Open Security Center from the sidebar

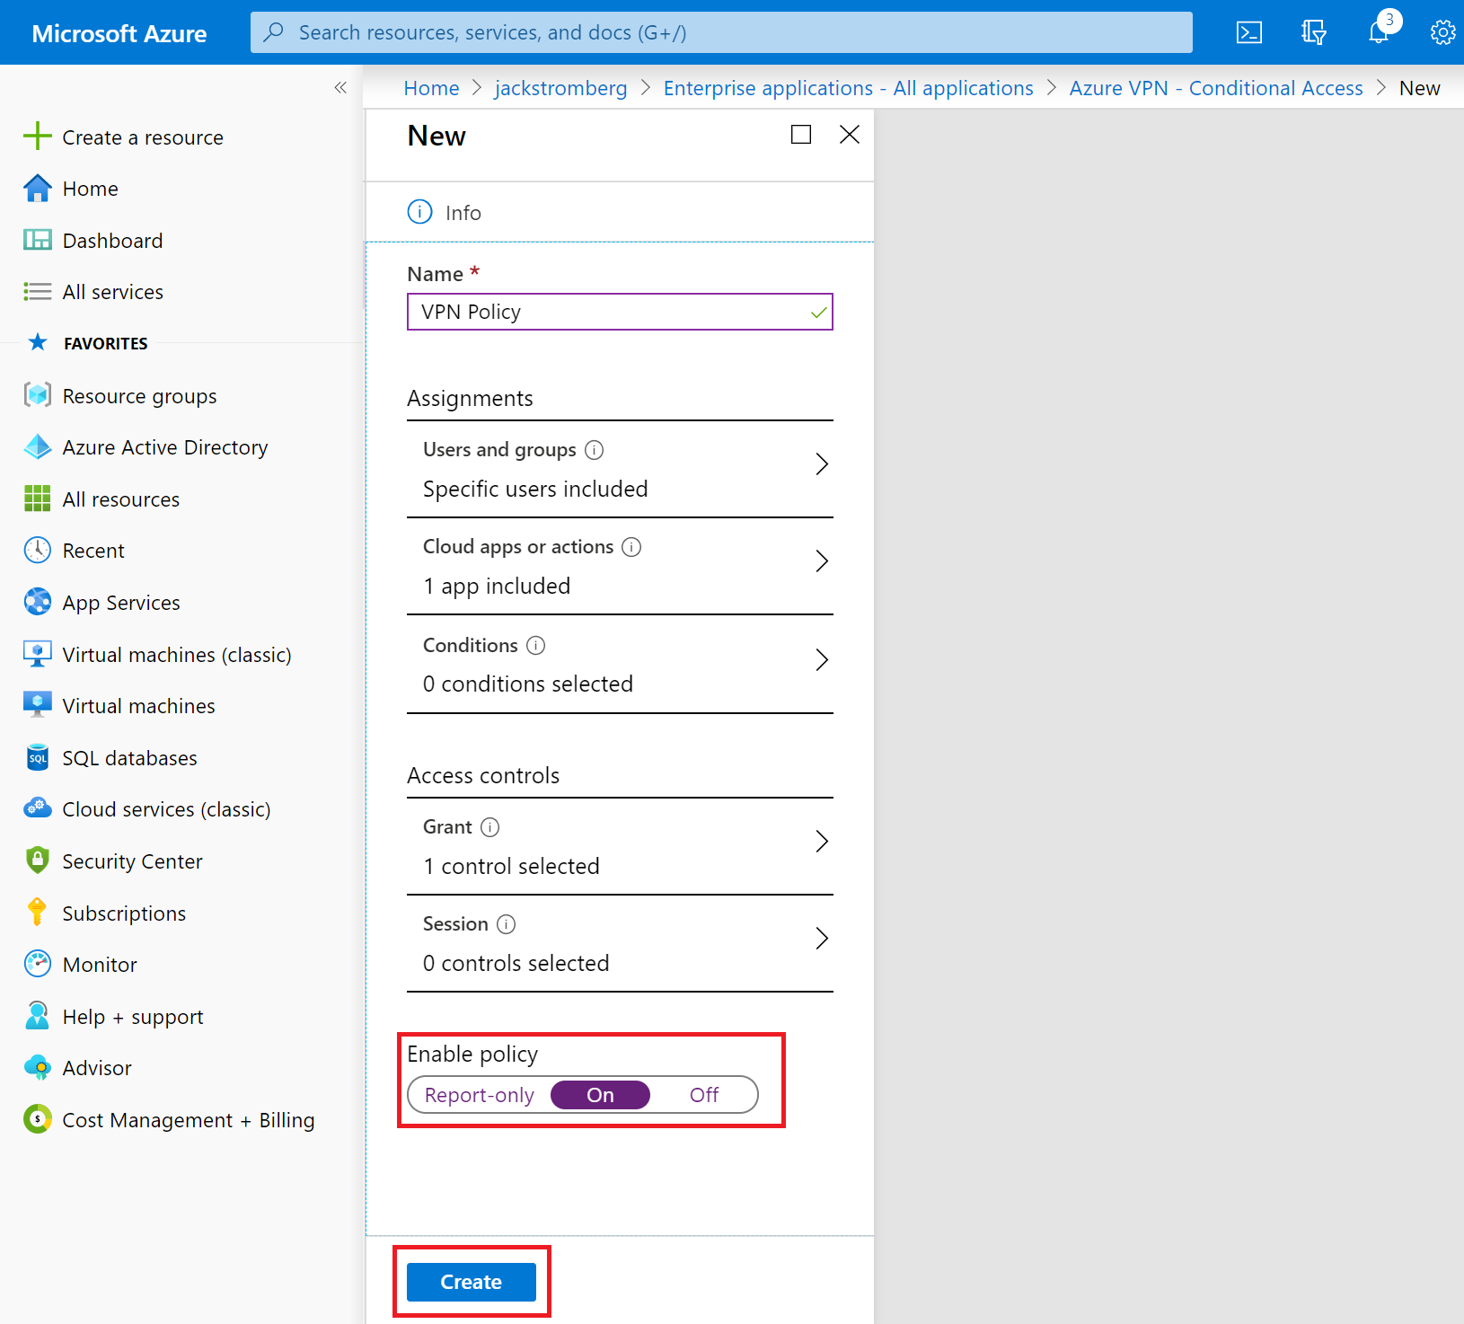tap(132, 861)
